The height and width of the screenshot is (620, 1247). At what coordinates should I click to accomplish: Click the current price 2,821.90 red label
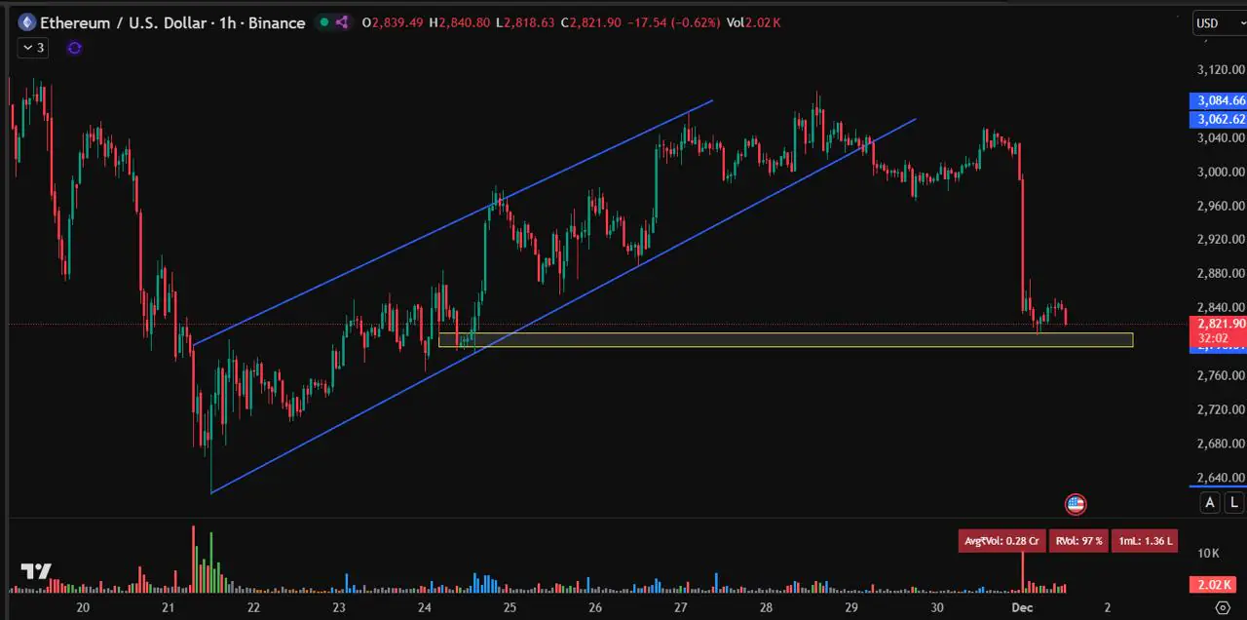tap(1220, 324)
